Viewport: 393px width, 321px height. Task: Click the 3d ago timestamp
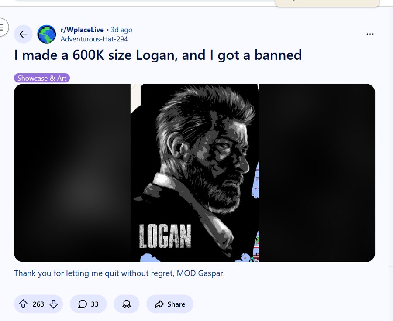point(121,30)
